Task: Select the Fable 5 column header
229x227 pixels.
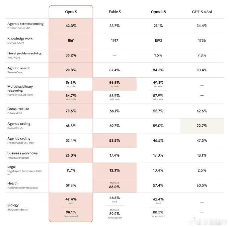Action: point(114,12)
